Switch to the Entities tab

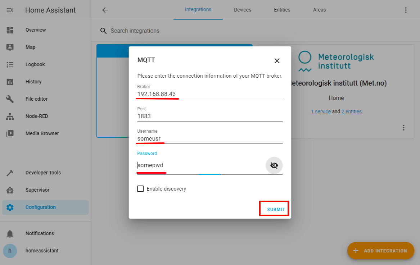(282, 10)
